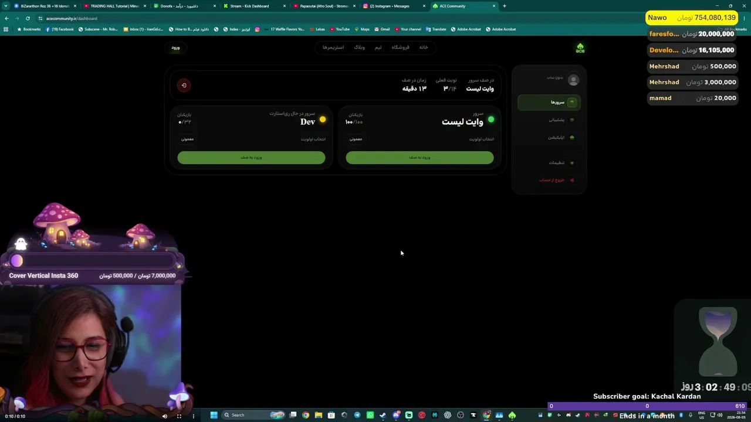751x422 pixels.
Task: Select سرورها (servers) in the sidebar
Action: point(549,103)
